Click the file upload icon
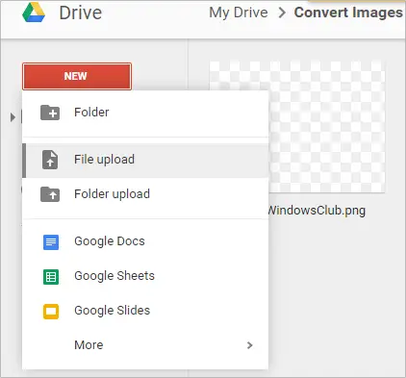This screenshot has height=378, width=406. 50,160
